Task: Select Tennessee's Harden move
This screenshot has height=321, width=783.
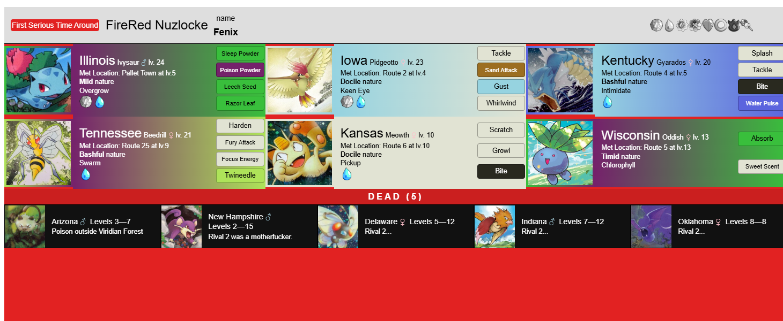Action: 240,126
